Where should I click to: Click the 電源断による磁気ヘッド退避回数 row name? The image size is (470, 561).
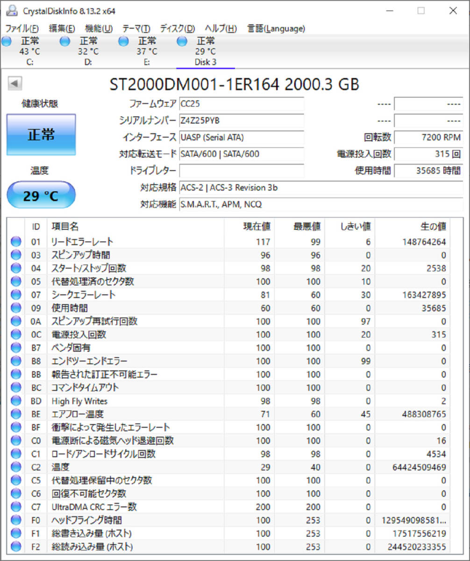point(112,440)
